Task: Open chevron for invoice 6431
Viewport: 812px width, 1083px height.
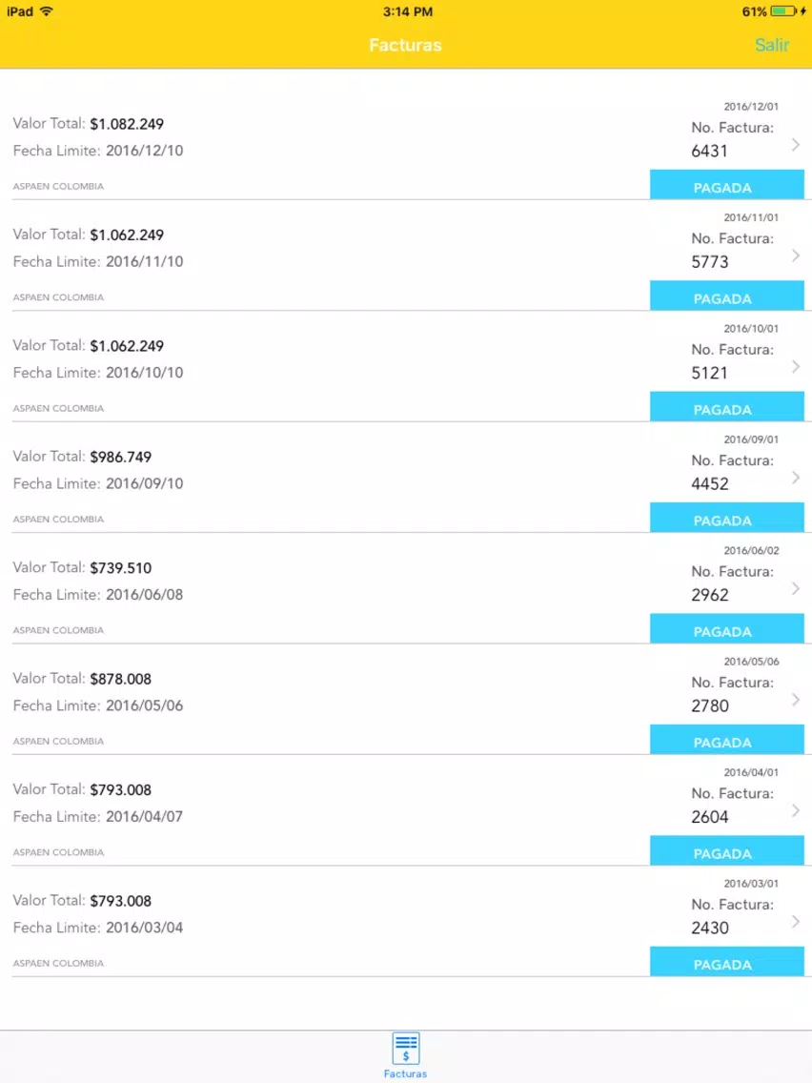Action: (796, 144)
